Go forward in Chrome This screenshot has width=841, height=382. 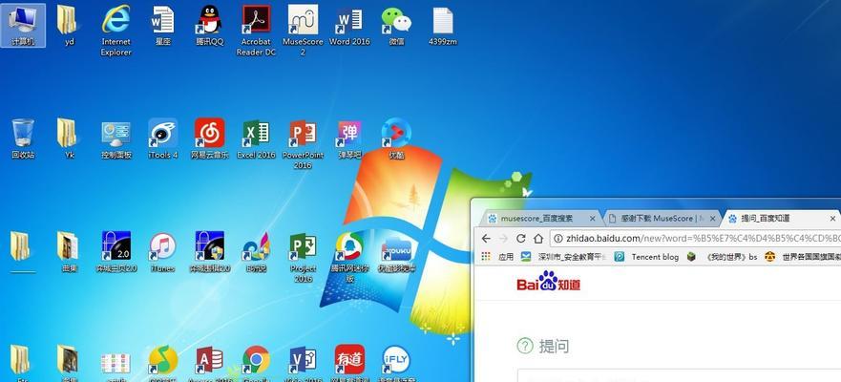[503, 238]
